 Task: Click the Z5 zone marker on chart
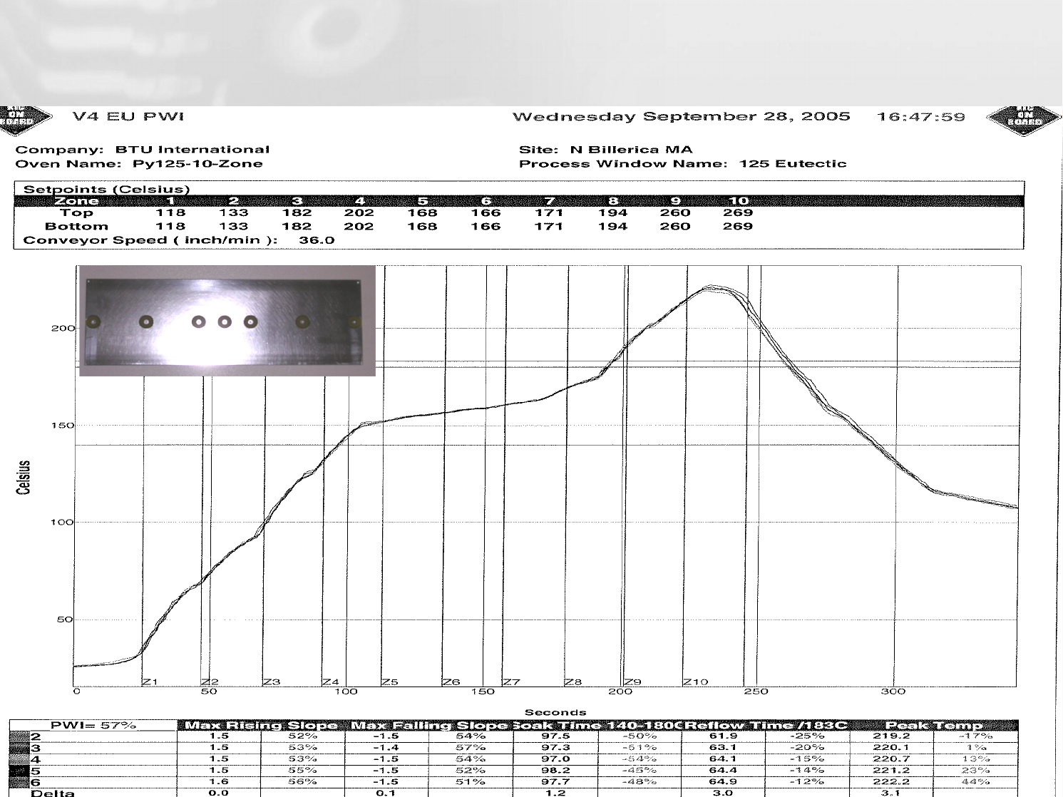tap(390, 682)
